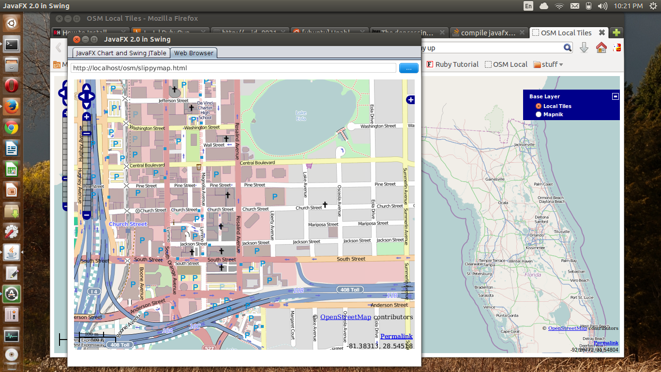The height and width of the screenshot is (372, 661).
Task: Switch to the Web Browser tab
Action: 194,53
